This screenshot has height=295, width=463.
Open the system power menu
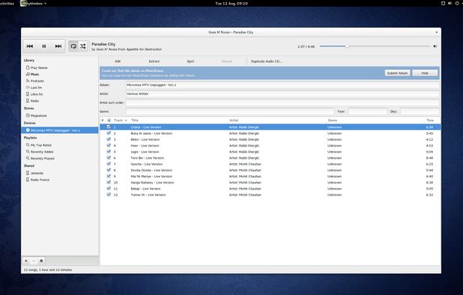458,3
